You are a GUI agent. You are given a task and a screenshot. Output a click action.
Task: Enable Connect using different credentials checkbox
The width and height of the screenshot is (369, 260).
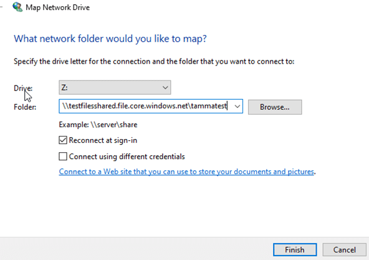(63, 156)
